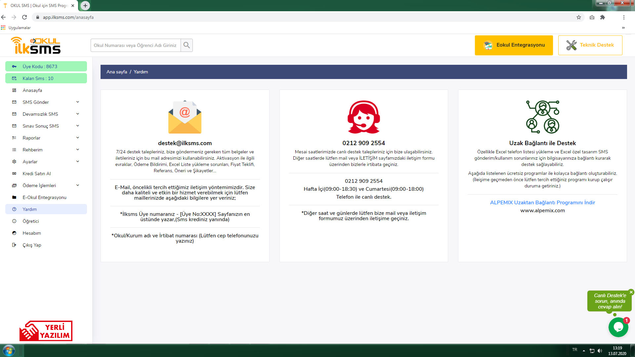Show hidden bookmarks chevron

pos(623,28)
